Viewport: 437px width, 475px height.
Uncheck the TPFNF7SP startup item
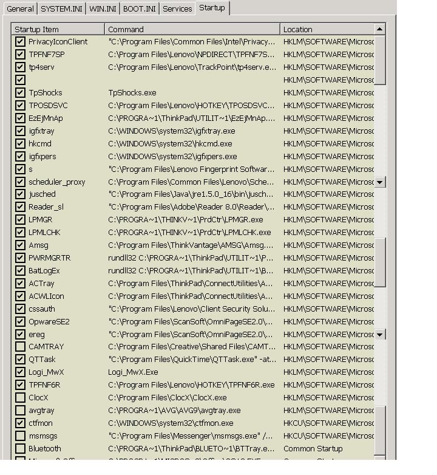tap(20, 54)
